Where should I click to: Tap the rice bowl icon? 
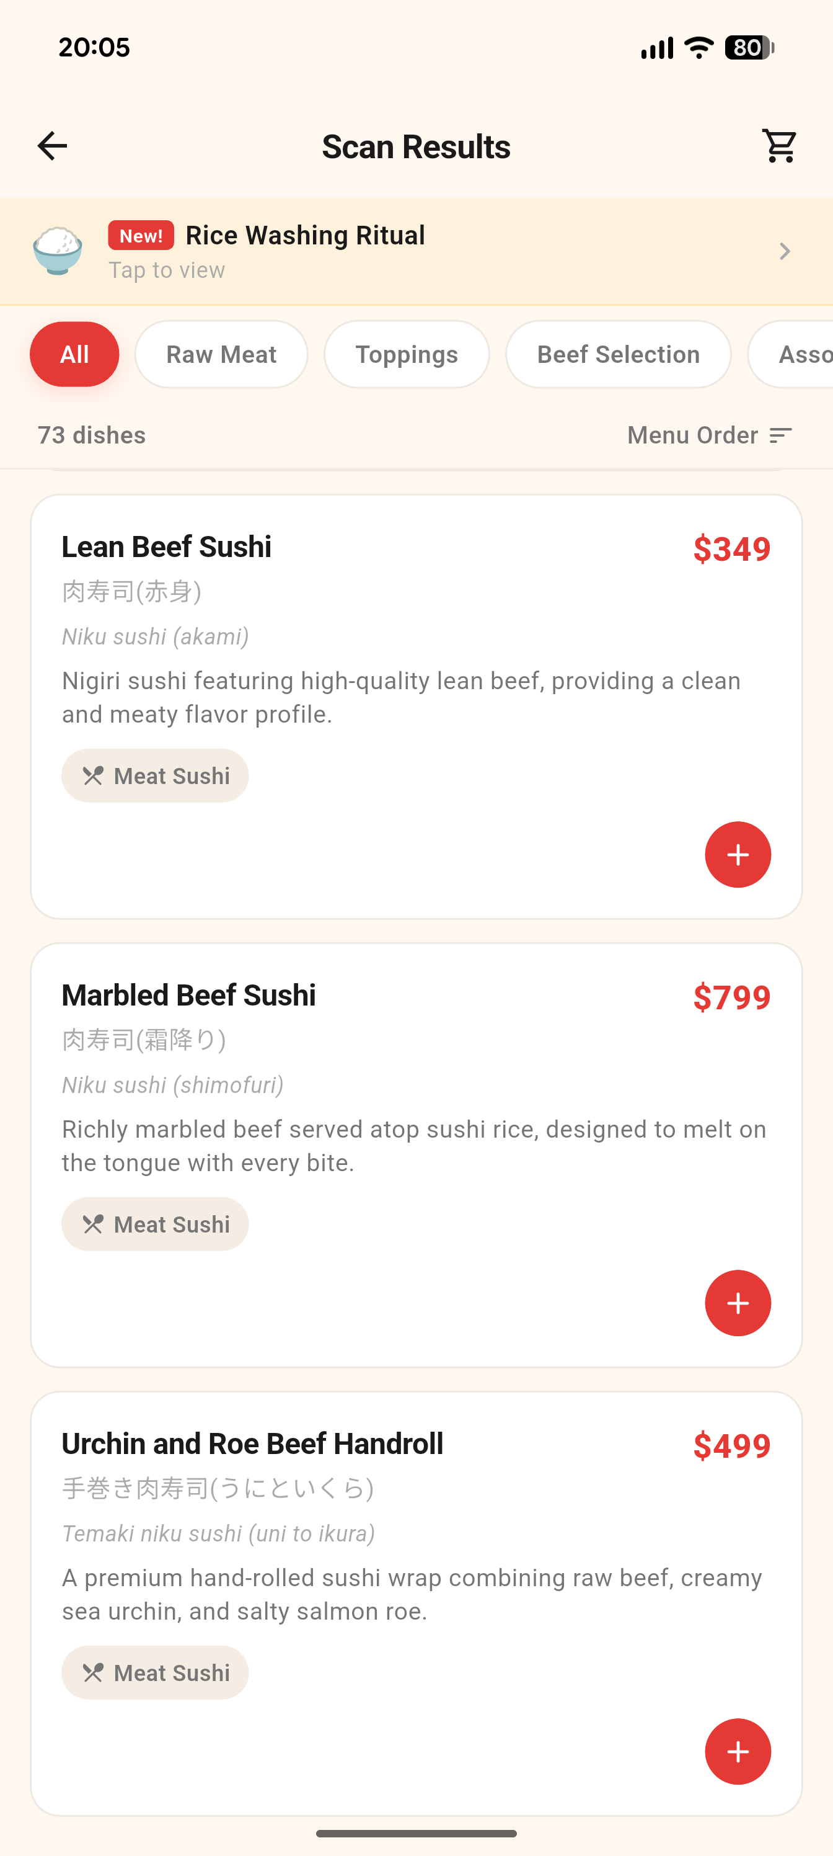coord(58,251)
